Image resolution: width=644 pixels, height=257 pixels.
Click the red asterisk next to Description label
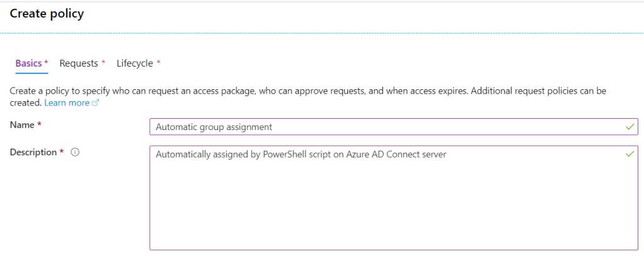click(61, 152)
